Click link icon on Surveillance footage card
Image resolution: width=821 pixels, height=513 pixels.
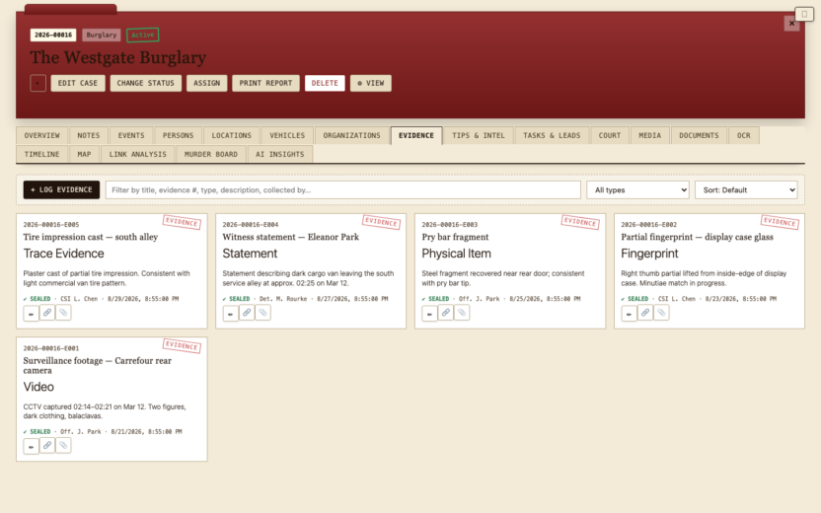pyautogui.click(x=47, y=446)
